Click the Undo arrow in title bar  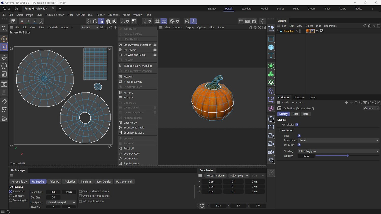tap(4, 9)
